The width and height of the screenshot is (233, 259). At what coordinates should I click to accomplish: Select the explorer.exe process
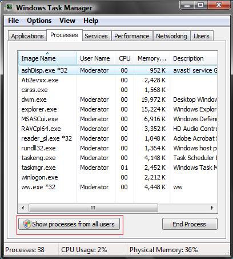tap(118, 109)
